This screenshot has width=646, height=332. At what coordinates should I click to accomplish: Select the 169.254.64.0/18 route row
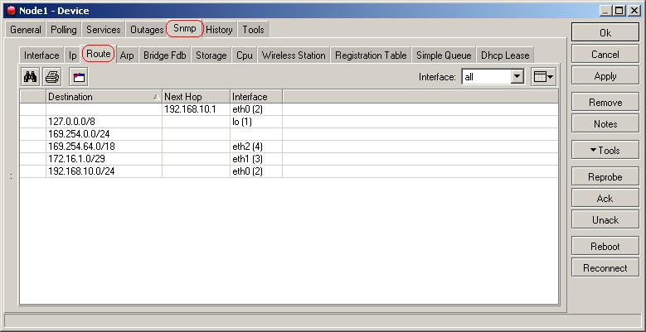click(x=289, y=147)
